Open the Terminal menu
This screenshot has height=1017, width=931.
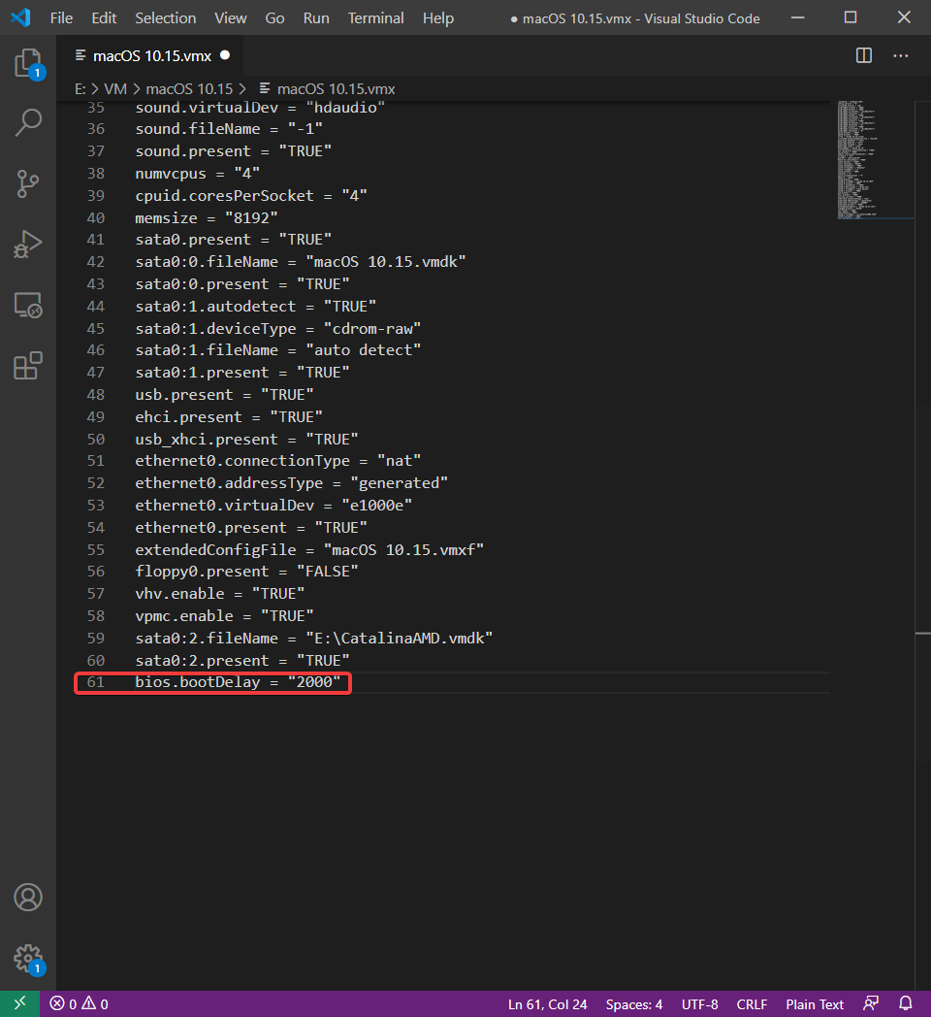[376, 18]
